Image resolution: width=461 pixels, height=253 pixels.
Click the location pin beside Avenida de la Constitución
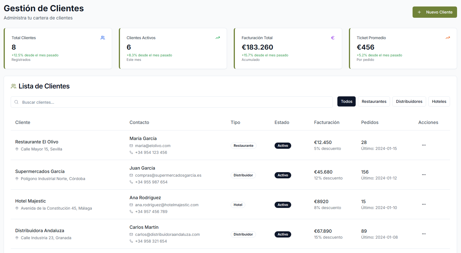click(17, 208)
